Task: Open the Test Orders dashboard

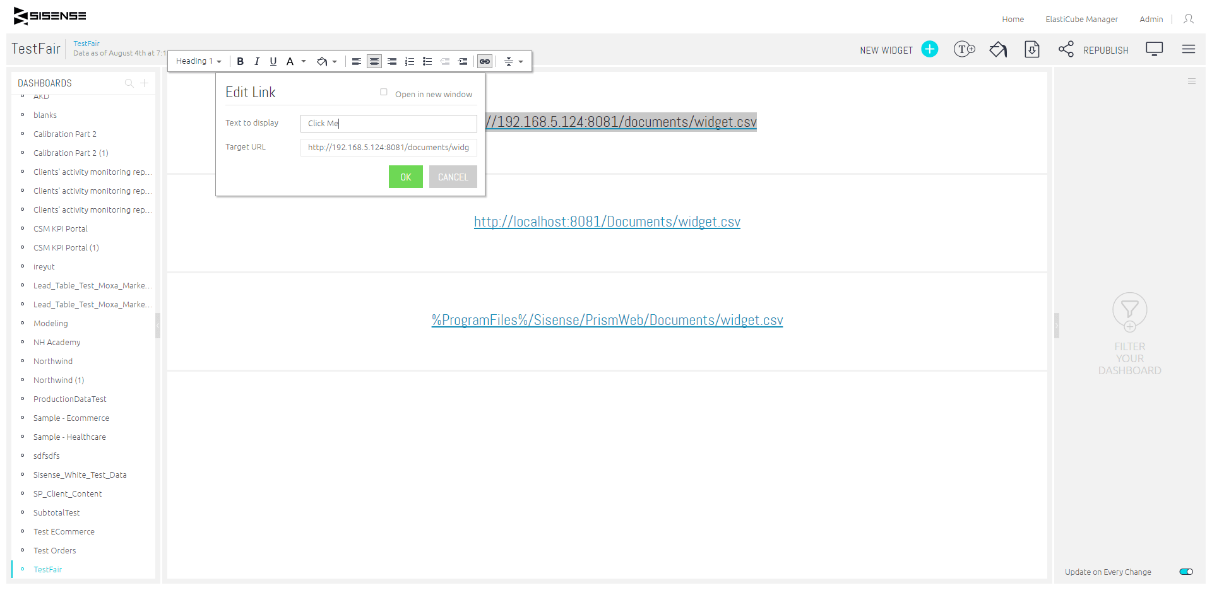Action: [55, 551]
